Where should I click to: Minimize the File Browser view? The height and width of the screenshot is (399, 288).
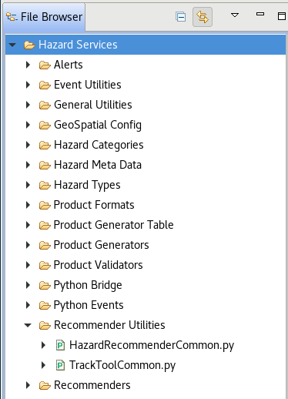[260, 14]
